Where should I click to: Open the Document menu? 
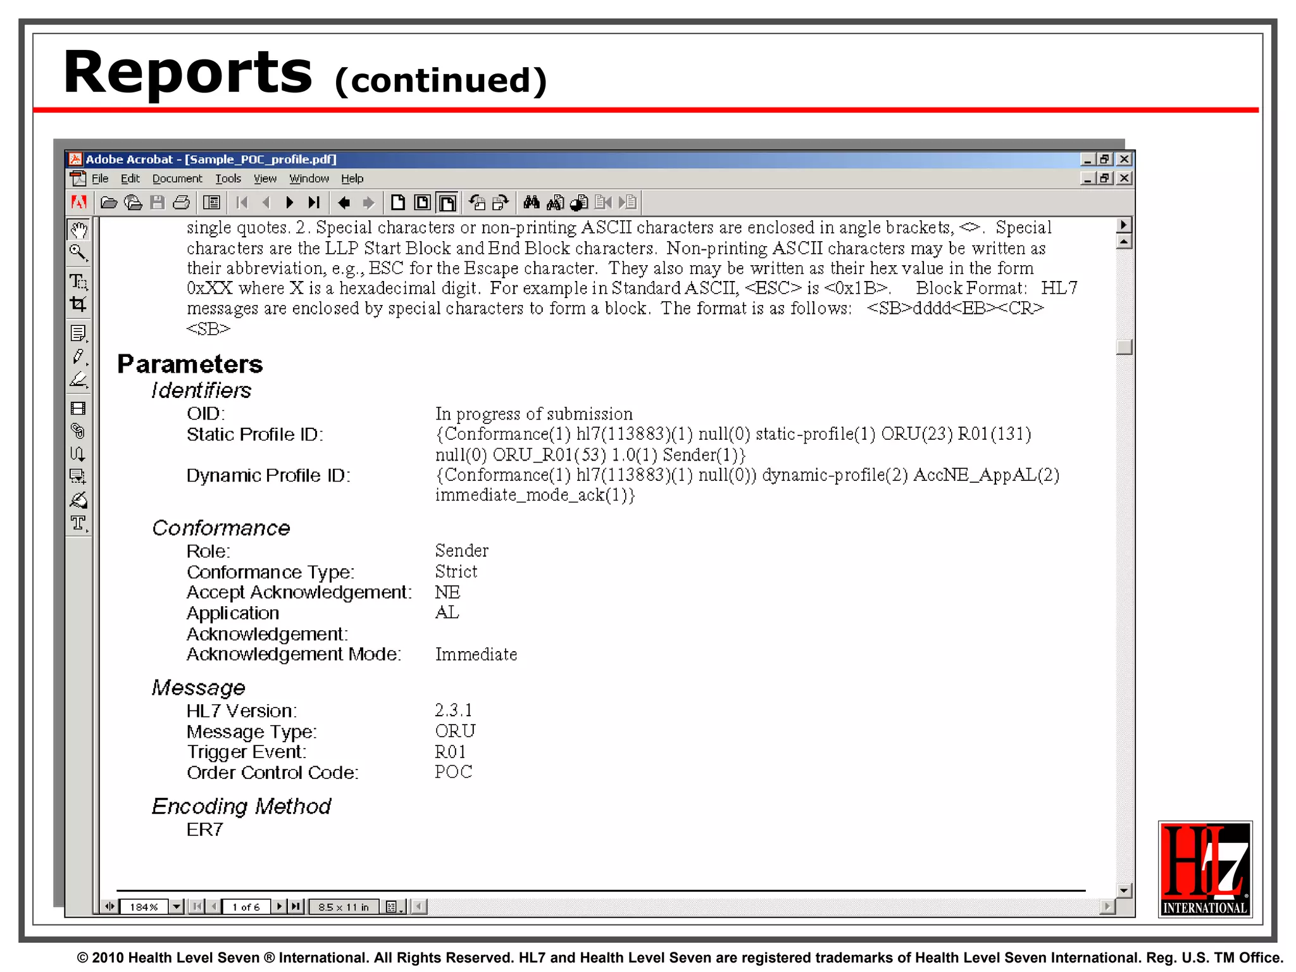pyautogui.click(x=177, y=178)
